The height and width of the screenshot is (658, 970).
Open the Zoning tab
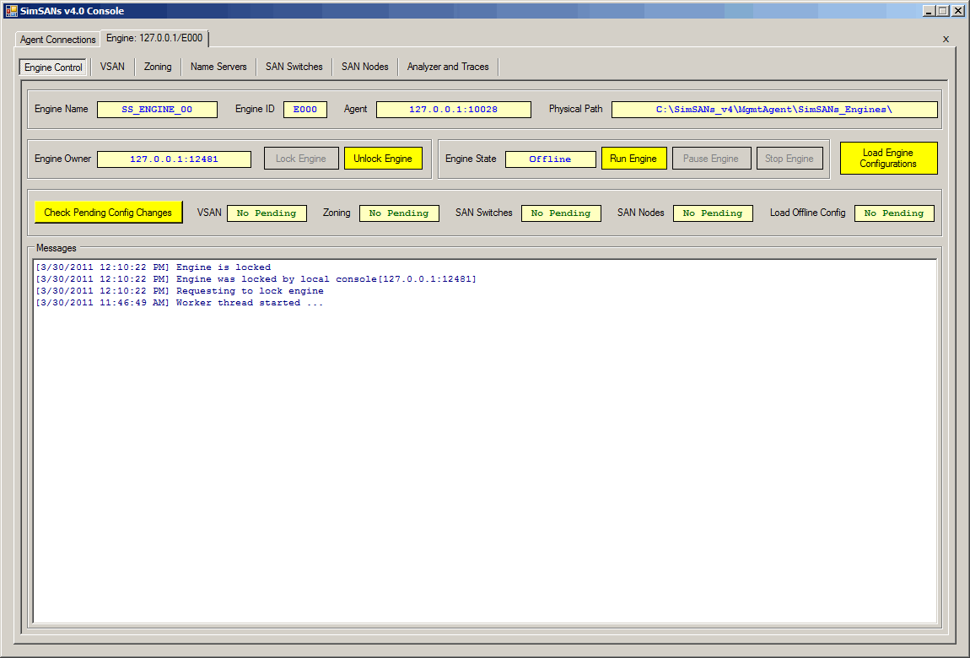(158, 67)
